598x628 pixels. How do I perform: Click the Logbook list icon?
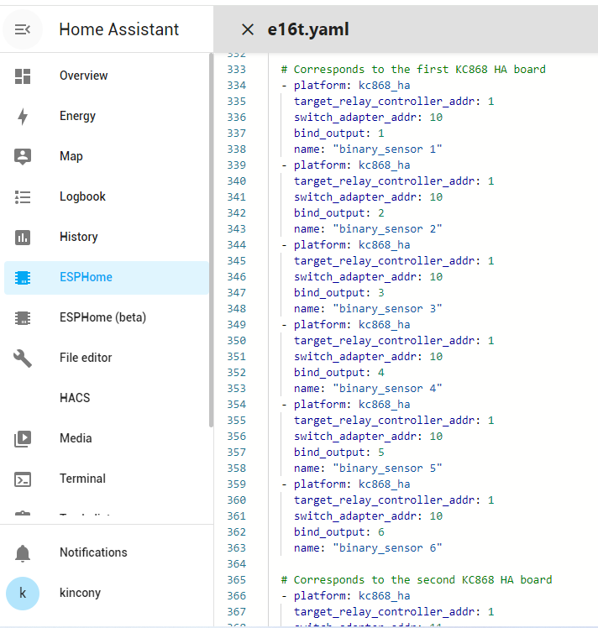pyautogui.click(x=23, y=196)
